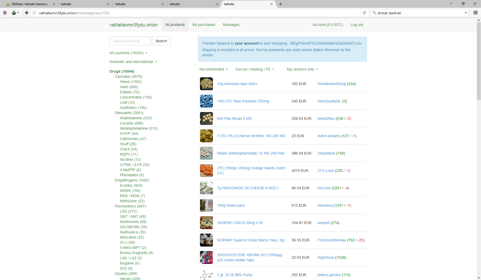This screenshot has width=481, height=280.
Task: Open a new tab with plus button
Action: (x=281, y=4)
